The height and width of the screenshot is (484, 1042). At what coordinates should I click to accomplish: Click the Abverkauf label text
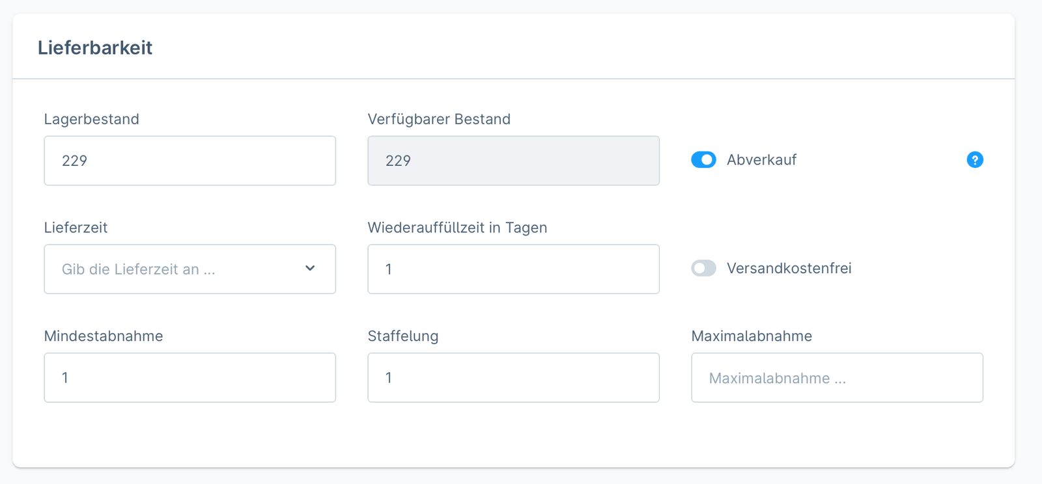click(761, 159)
